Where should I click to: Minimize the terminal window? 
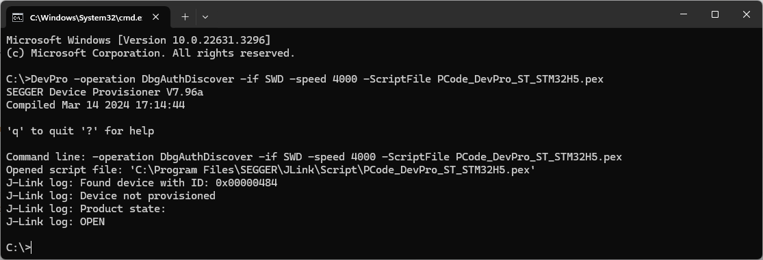coord(684,14)
